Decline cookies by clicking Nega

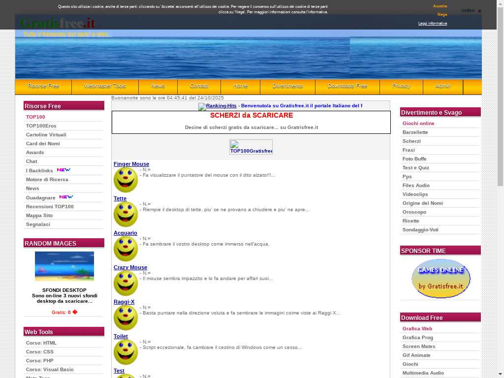coord(441,15)
